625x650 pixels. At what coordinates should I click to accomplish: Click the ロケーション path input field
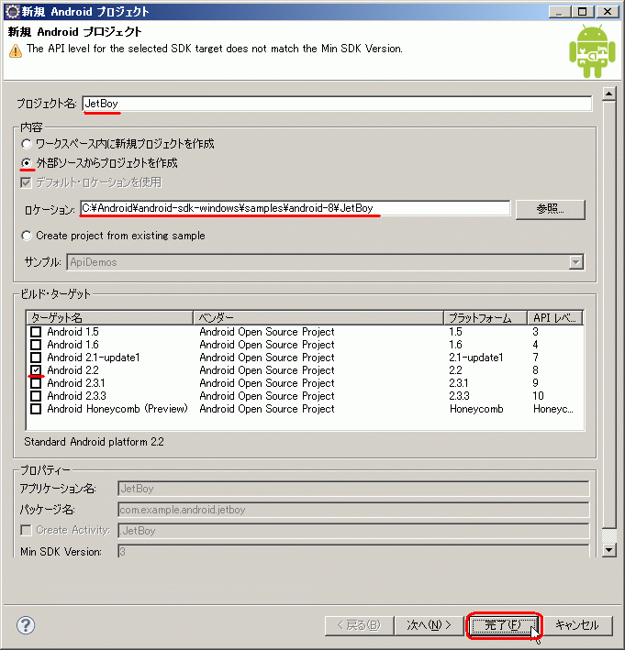point(295,208)
